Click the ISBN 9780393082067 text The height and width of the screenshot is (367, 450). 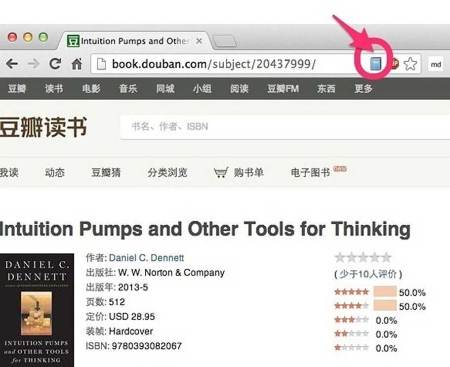[x=147, y=346]
